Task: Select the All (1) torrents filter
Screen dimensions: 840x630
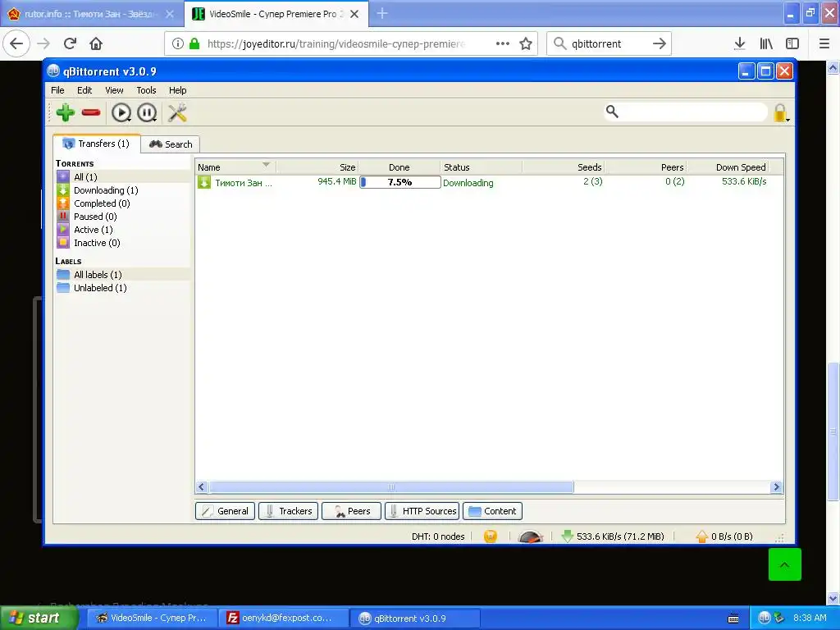Action: pyautogui.click(x=123, y=177)
